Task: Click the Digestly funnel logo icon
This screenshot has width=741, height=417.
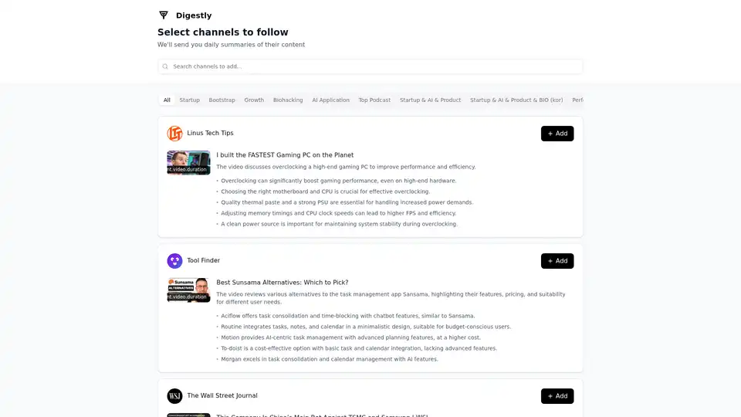Action: (164, 15)
